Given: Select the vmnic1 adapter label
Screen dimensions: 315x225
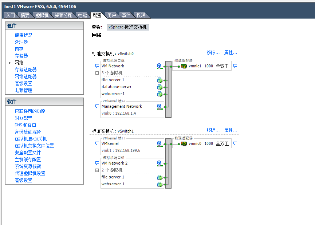Looking at the screenshot, I should [195, 66].
